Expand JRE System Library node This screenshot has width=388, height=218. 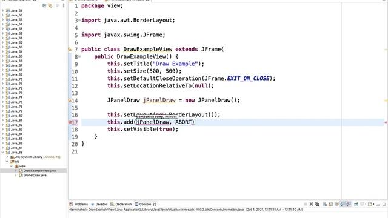pos(7,157)
